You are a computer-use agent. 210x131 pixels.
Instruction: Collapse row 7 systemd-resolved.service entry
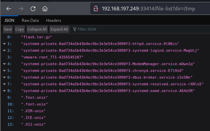tap(4, 84)
